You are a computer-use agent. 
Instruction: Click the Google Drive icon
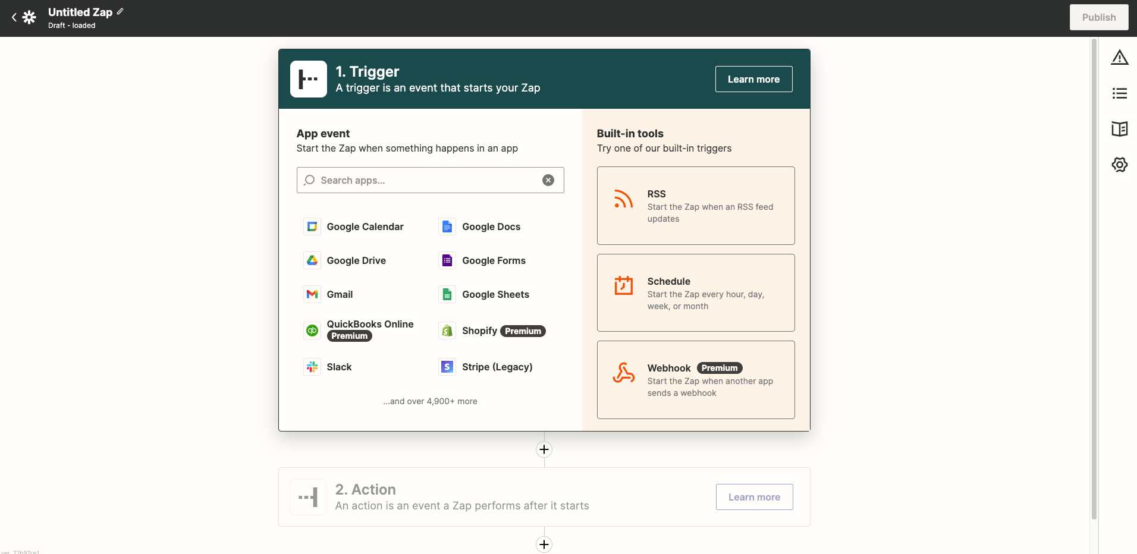click(312, 260)
